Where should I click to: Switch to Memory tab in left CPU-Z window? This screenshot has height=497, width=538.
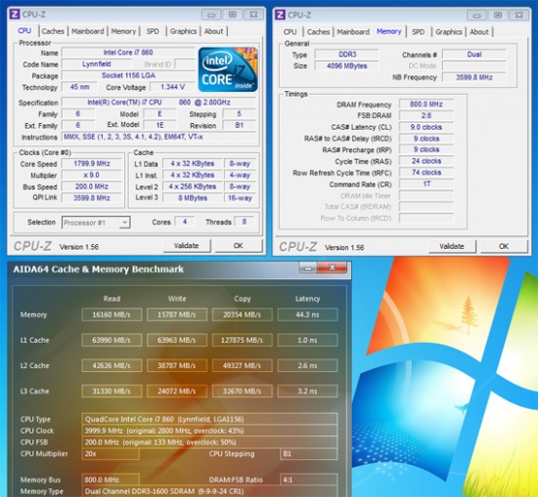pos(123,31)
